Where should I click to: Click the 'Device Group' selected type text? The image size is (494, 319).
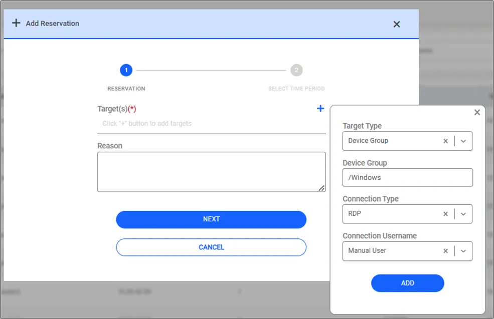(x=368, y=141)
